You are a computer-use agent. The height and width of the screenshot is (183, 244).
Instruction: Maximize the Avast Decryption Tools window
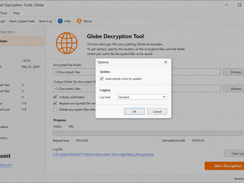pos(239,5)
